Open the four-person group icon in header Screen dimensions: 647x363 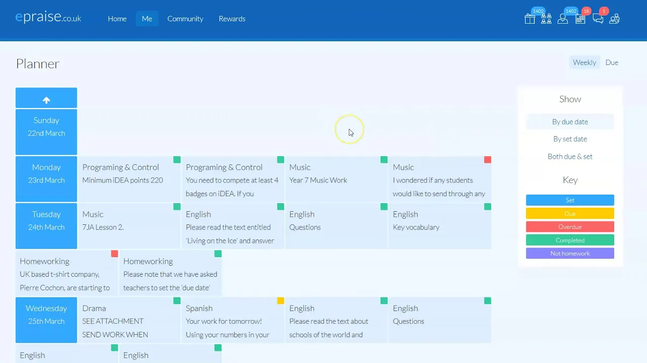tap(546, 19)
